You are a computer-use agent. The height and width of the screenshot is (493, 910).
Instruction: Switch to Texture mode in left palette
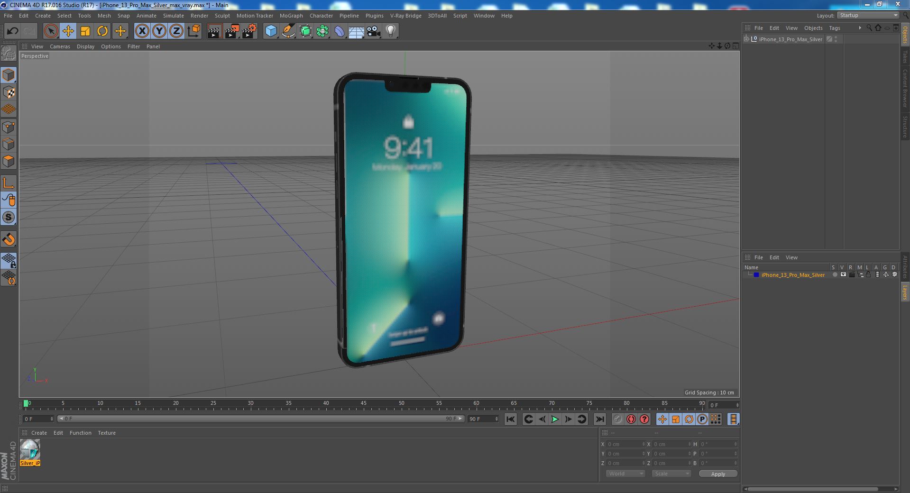(9, 92)
